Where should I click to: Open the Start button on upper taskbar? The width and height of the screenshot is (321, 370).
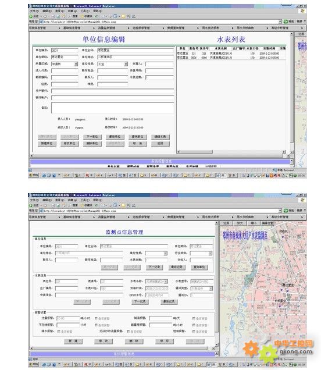(34, 175)
